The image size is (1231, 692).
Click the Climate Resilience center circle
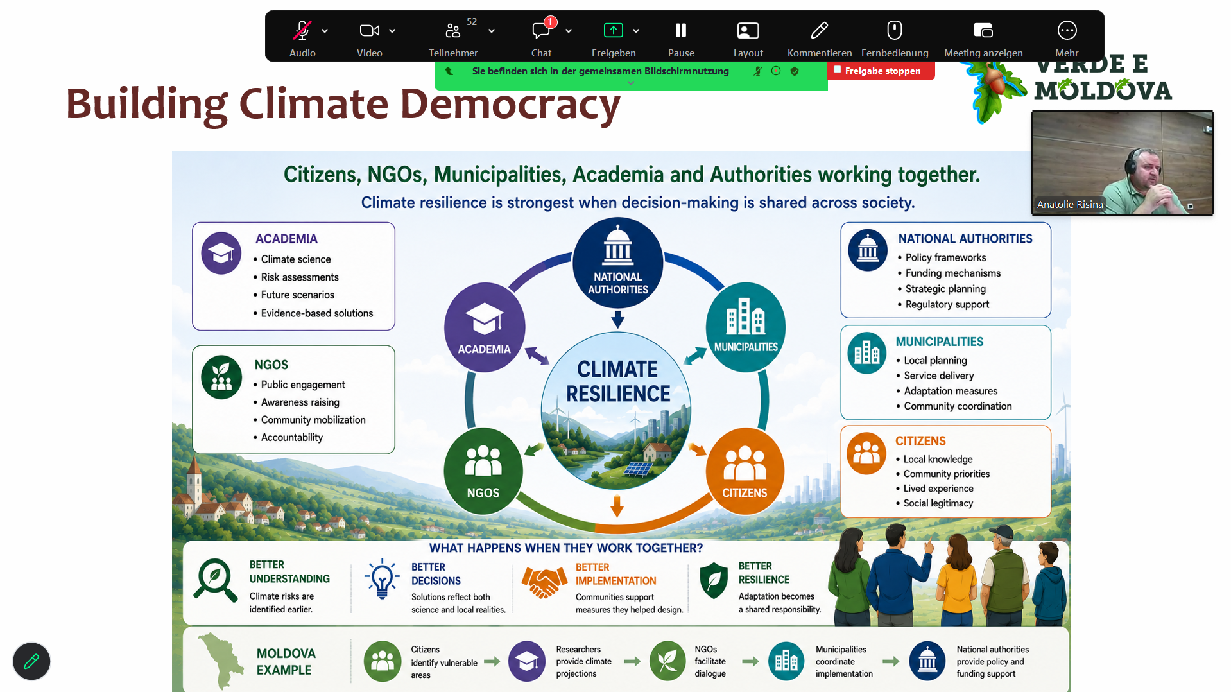[x=616, y=411]
